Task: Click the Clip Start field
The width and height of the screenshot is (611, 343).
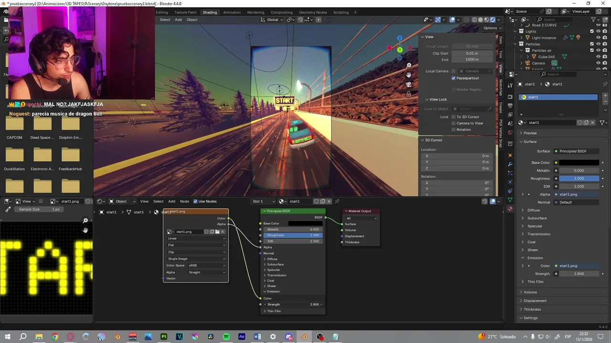Action: pos(472,53)
